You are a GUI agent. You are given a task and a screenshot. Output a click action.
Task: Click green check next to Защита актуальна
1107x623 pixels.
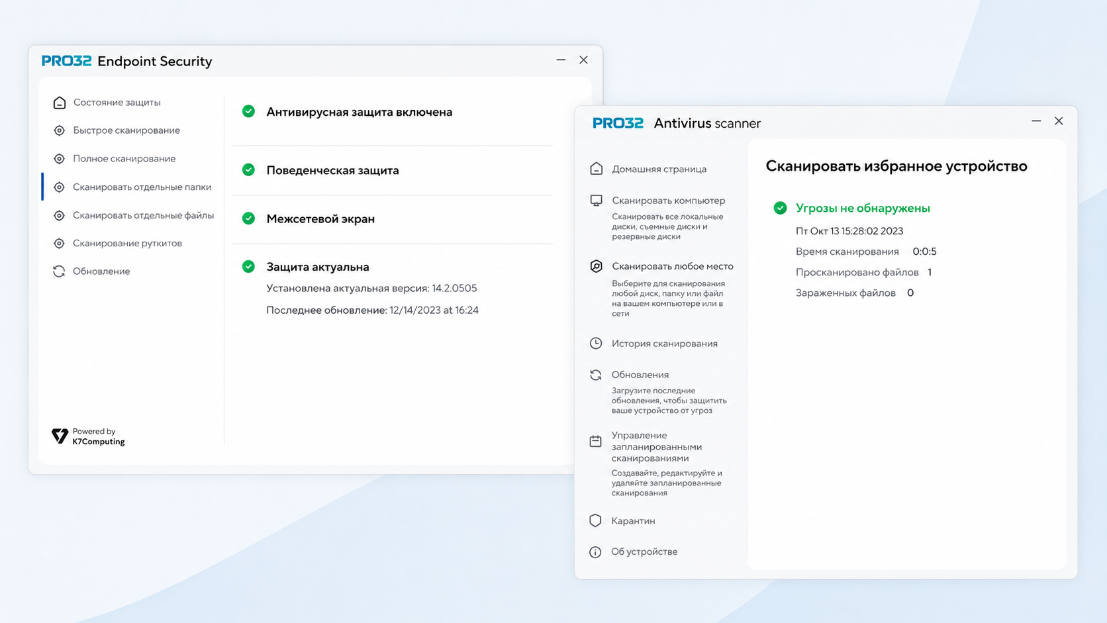tap(248, 266)
